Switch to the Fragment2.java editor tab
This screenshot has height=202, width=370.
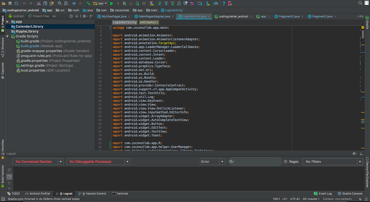tap(289, 16)
